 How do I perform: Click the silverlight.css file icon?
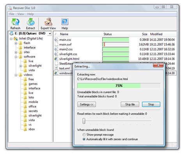tap(56, 54)
